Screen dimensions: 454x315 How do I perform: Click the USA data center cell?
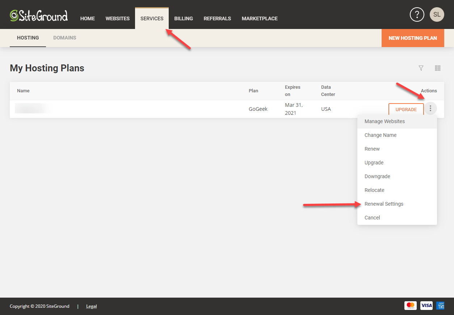click(326, 109)
